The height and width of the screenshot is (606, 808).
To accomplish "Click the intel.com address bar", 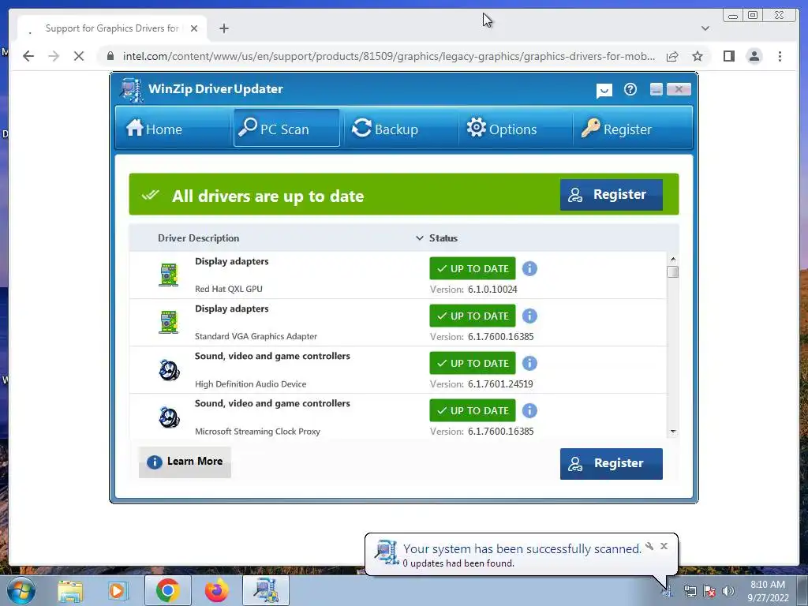I will tap(388, 56).
